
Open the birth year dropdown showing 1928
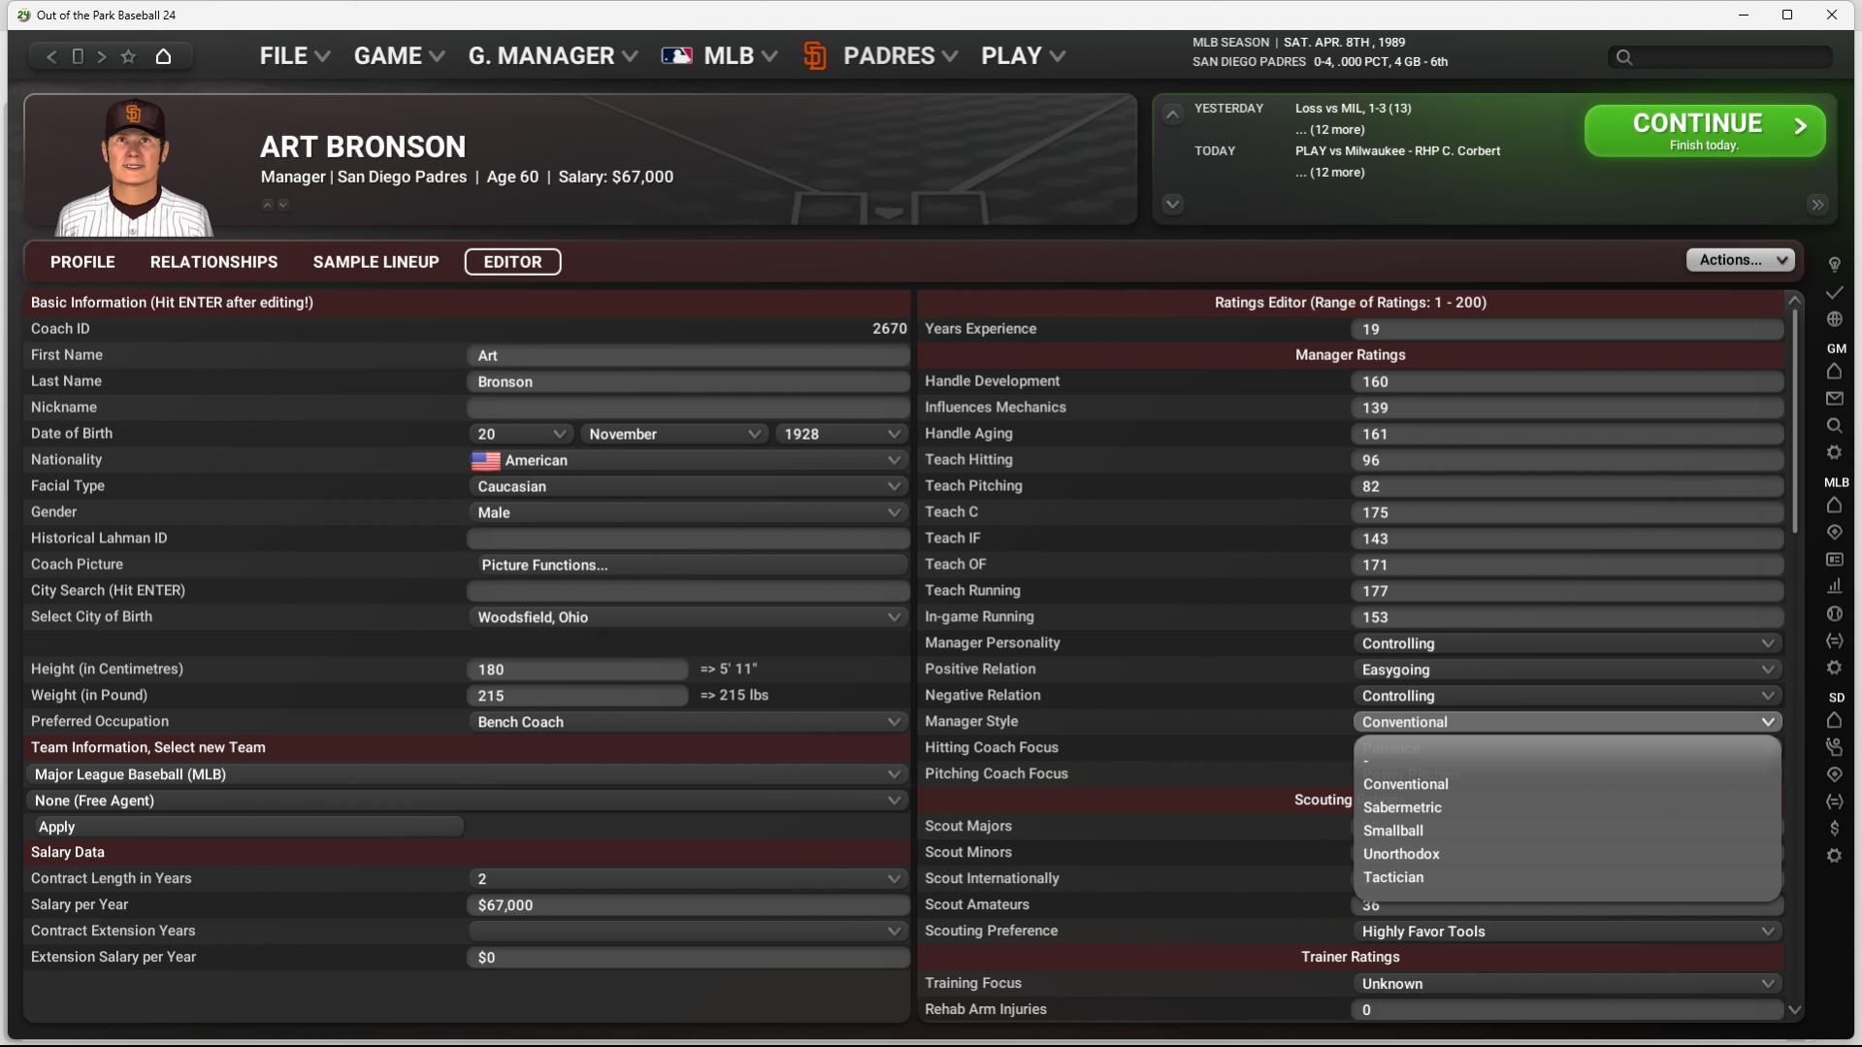[x=840, y=434]
